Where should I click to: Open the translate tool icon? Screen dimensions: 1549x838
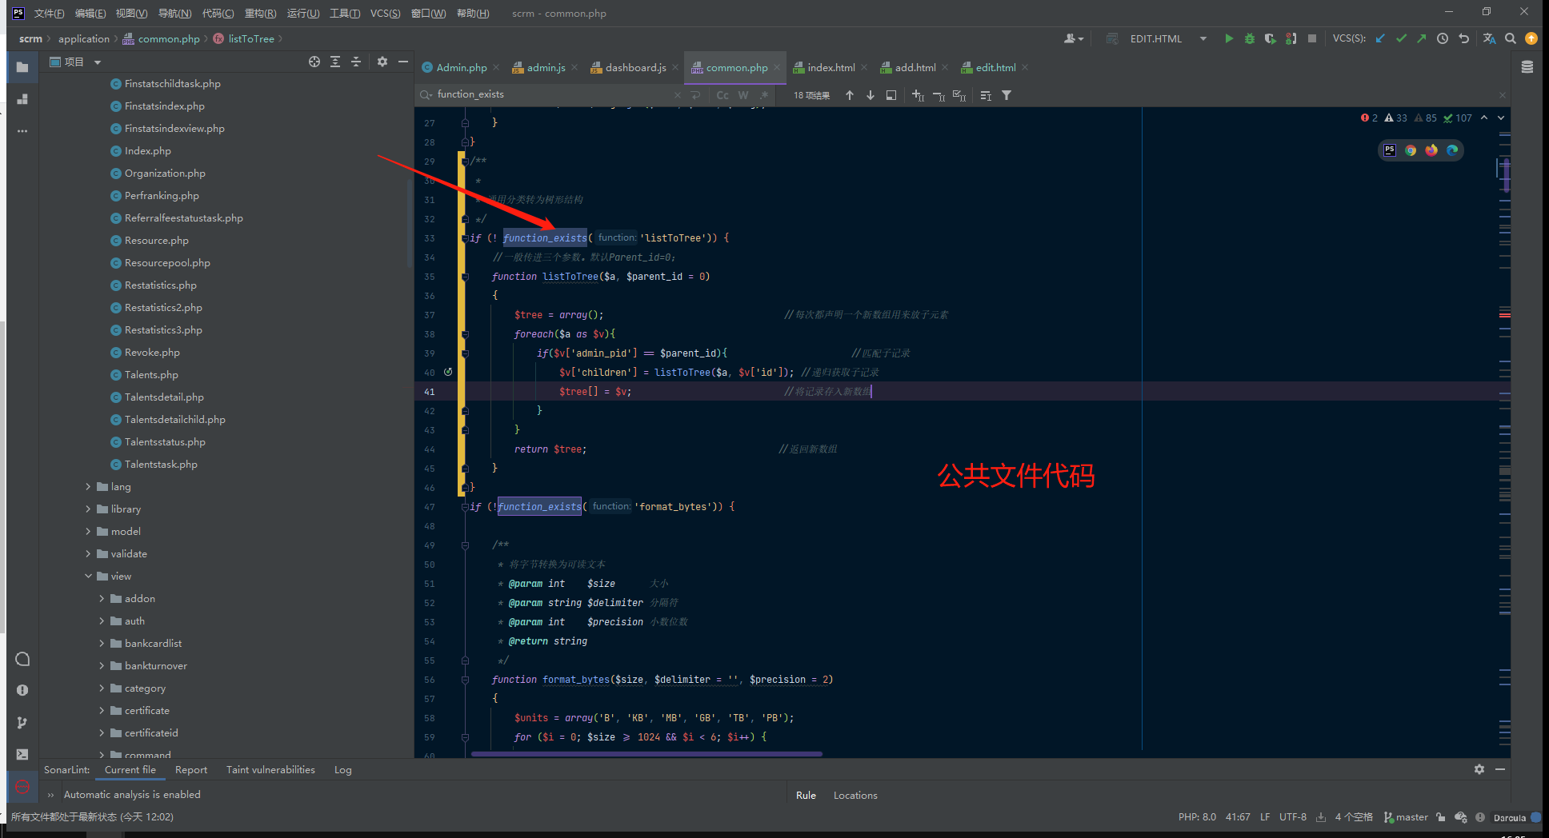(1489, 38)
